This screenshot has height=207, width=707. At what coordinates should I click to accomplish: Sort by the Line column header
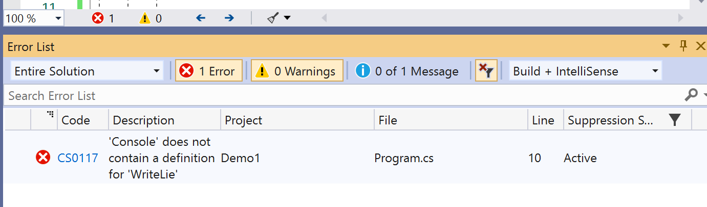543,120
